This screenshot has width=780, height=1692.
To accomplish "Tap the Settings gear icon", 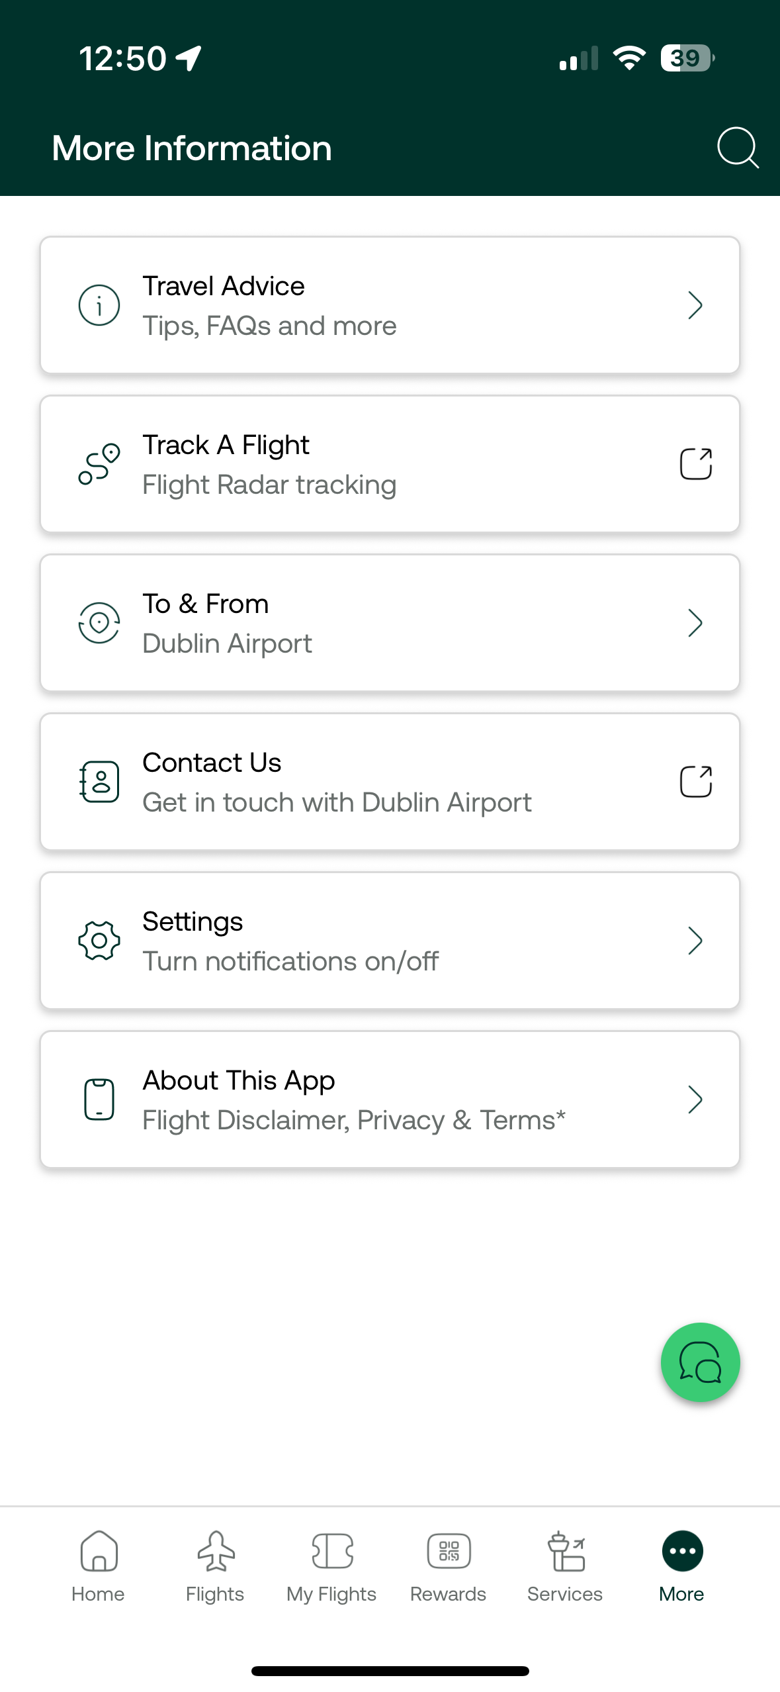I will 99,941.
